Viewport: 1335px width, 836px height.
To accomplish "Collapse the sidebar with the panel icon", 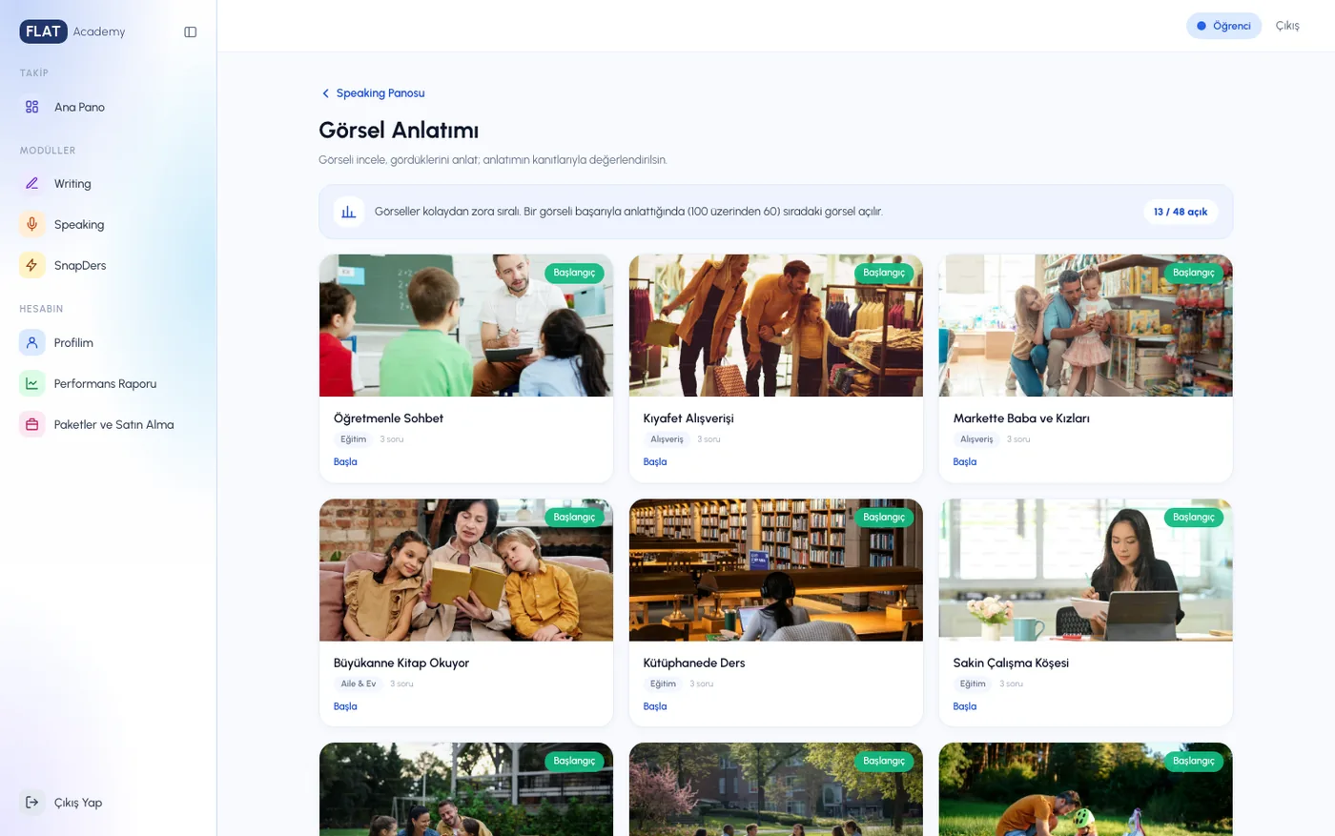I will 190,31.
